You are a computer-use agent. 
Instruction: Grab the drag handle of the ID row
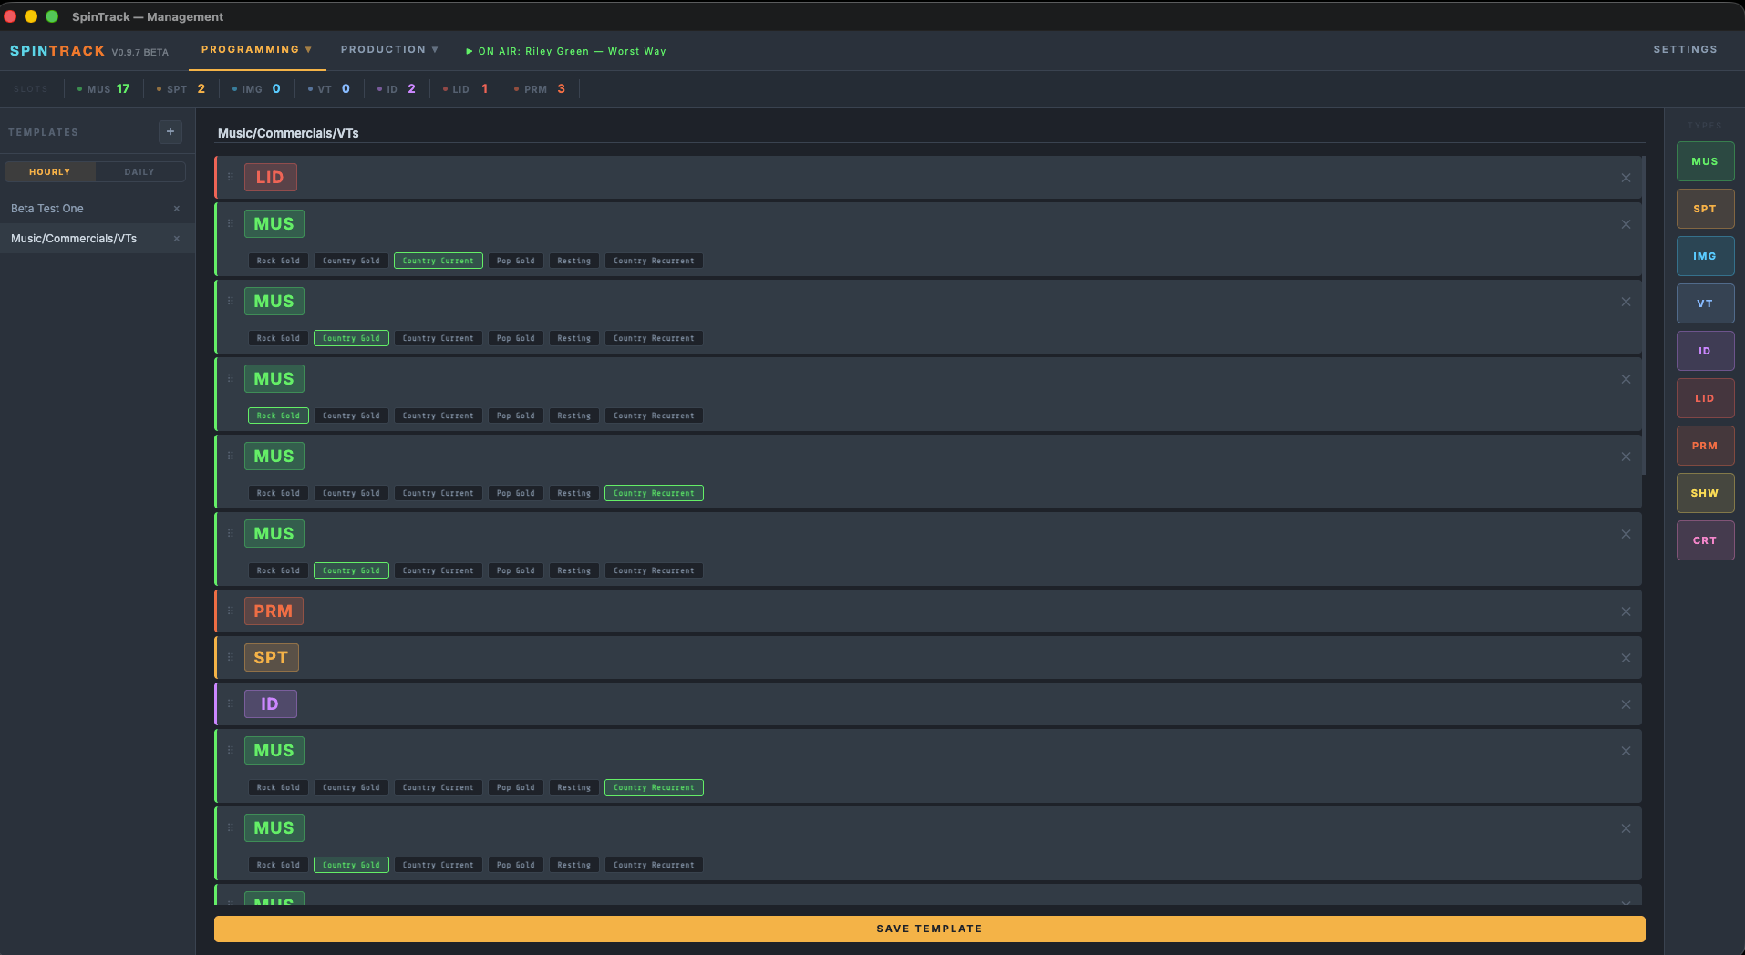[231, 703]
